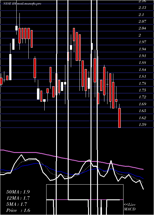Click the last red candle bottoming at 1.59

(120, 118)
